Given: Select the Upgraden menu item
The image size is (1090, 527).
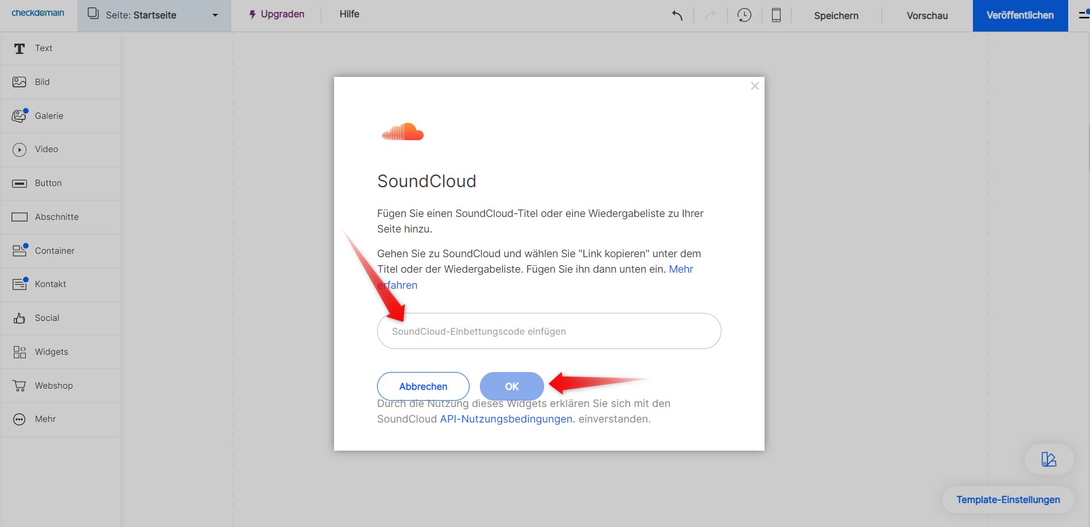Looking at the screenshot, I should click(276, 14).
